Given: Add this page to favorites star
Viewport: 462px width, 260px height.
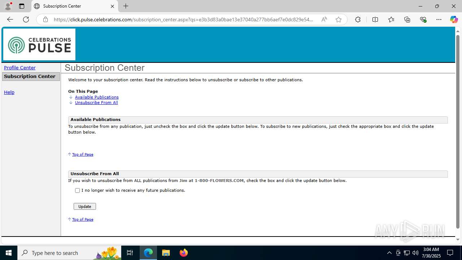Looking at the screenshot, I should click(338, 19).
